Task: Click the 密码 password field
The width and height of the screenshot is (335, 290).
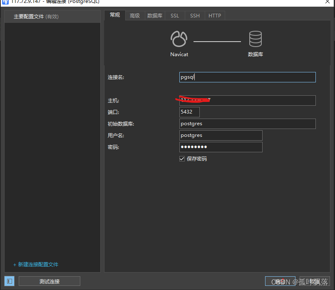Action: [x=221, y=147]
